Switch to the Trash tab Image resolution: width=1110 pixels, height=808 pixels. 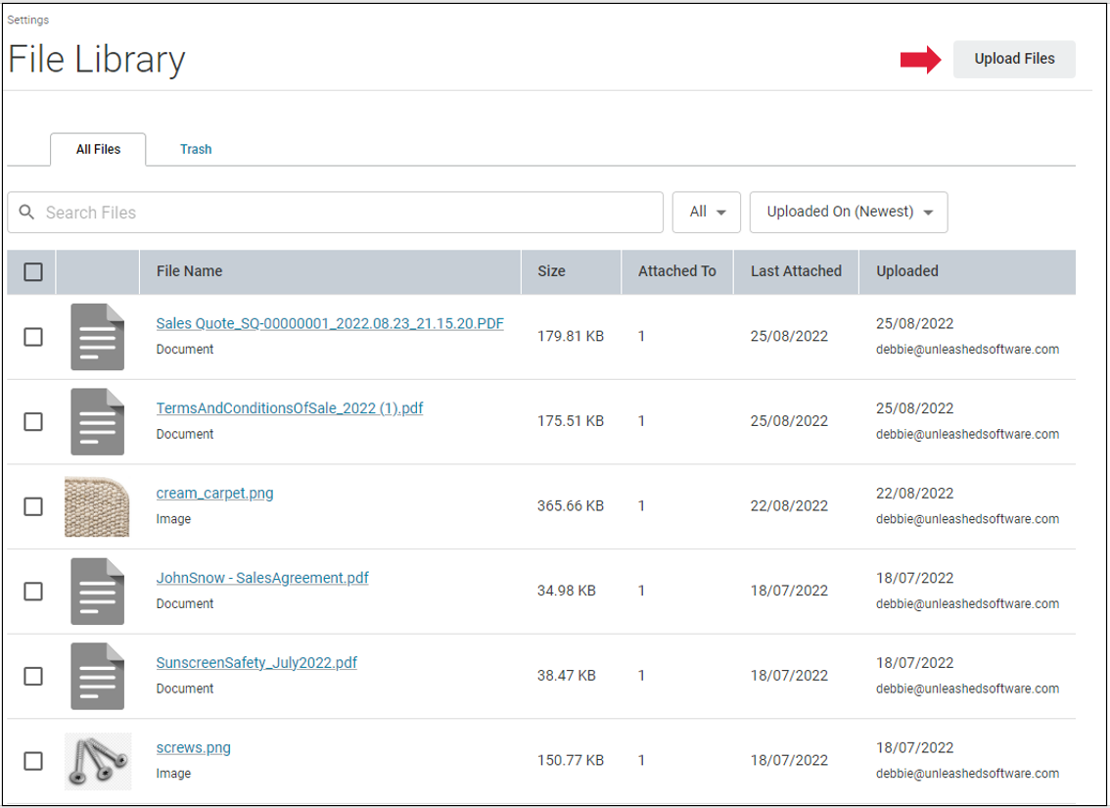coord(195,149)
